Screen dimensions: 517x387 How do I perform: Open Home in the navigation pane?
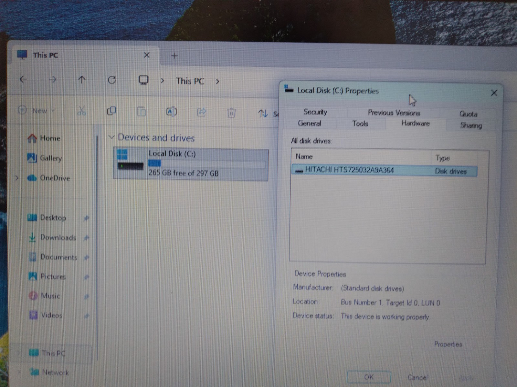[x=44, y=138]
